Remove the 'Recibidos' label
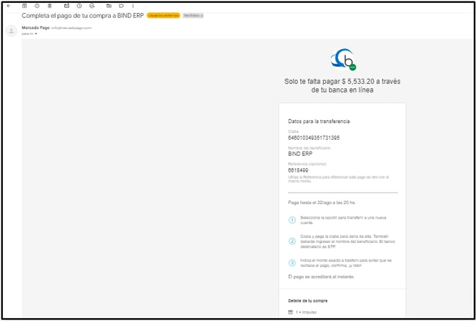 pyautogui.click(x=201, y=15)
